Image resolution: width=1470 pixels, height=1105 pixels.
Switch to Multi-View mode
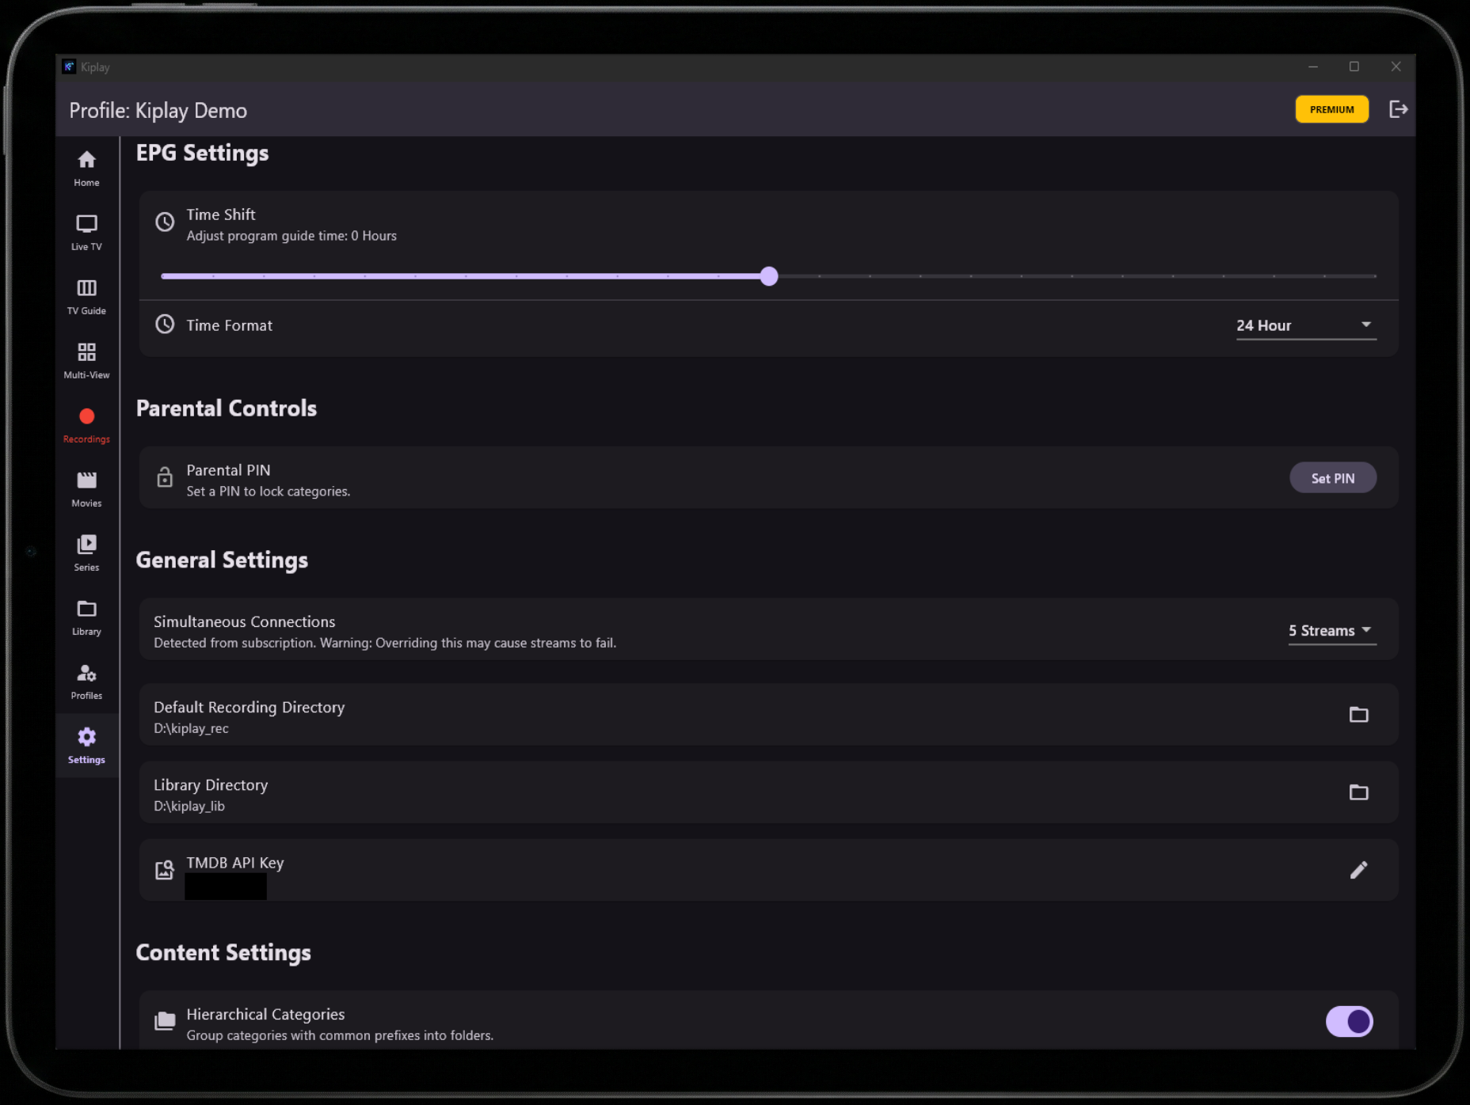(86, 360)
